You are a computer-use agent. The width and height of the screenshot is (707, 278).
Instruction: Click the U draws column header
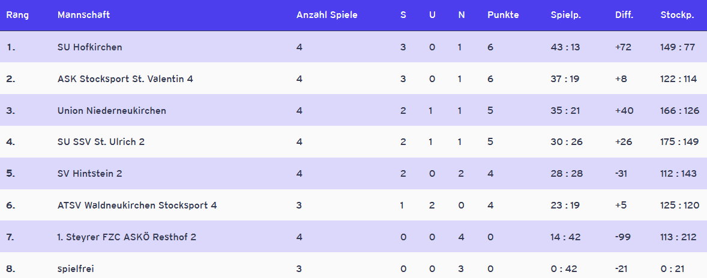[432, 15]
